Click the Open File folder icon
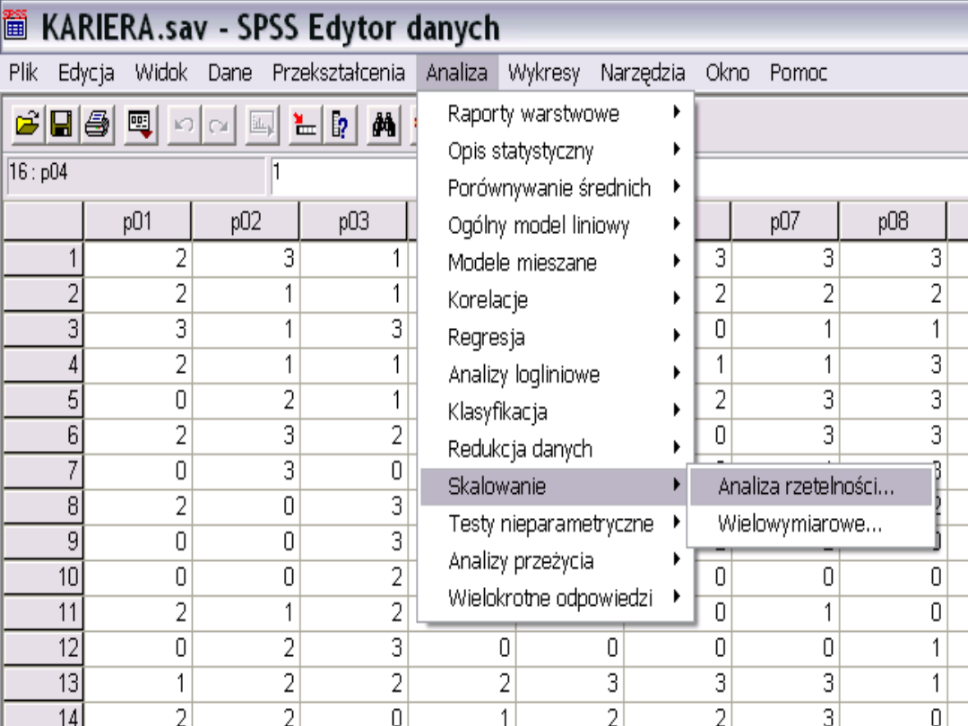The width and height of the screenshot is (968, 726). (28, 125)
